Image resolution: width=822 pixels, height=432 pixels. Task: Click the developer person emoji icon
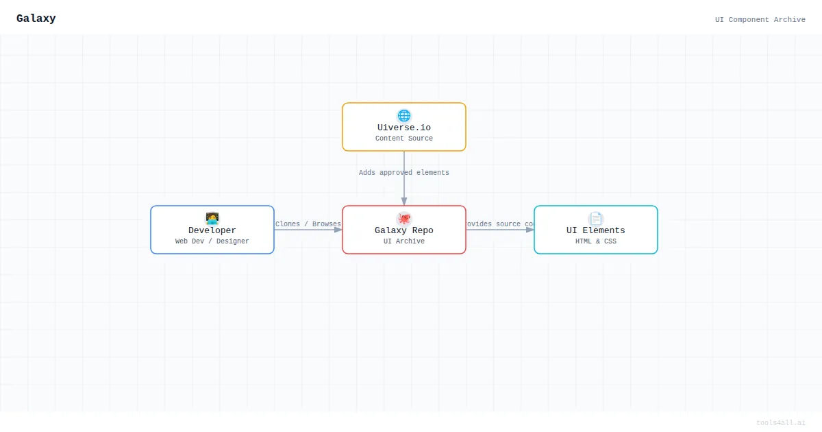click(x=212, y=219)
